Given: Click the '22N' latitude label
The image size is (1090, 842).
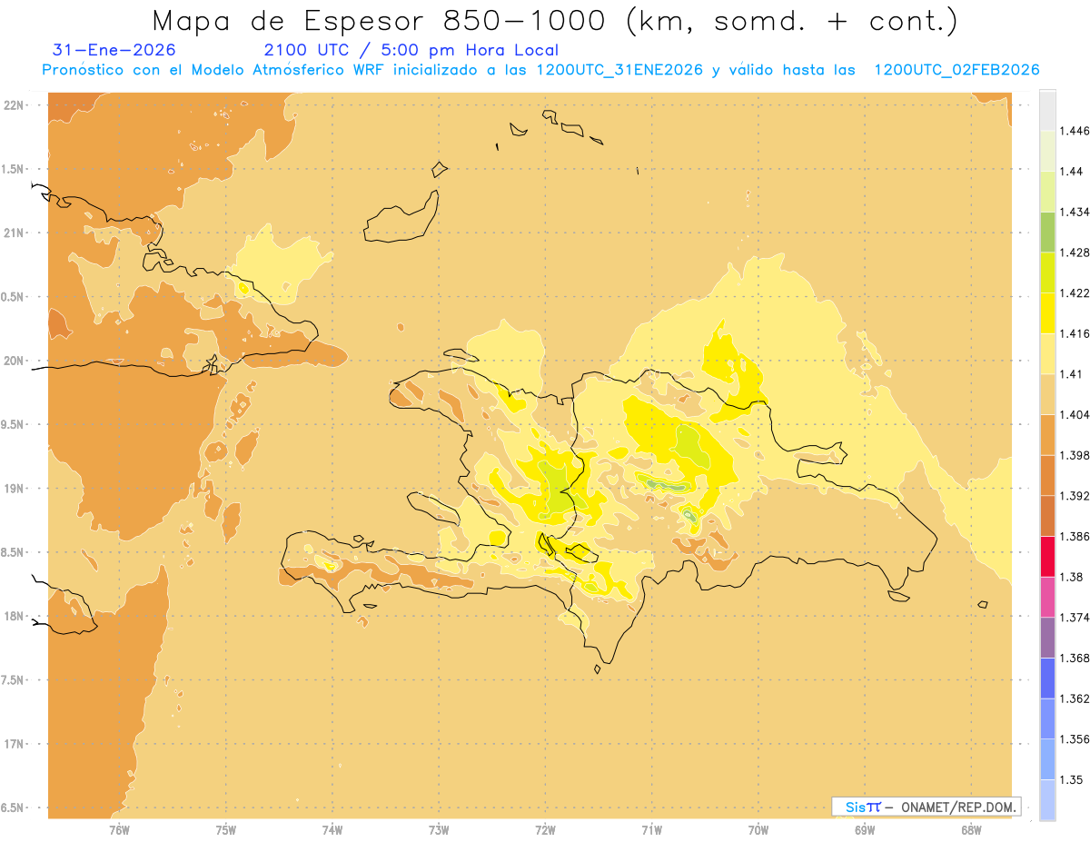Looking at the screenshot, I should click(x=15, y=105).
